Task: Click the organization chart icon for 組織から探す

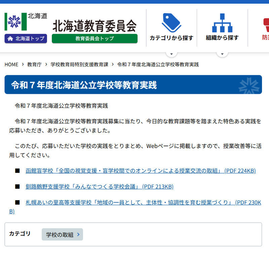Action: 222,23
